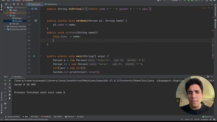Collapse all nodes in Project panel
The height and width of the screenshot is (122, 217).
[22, 4]
